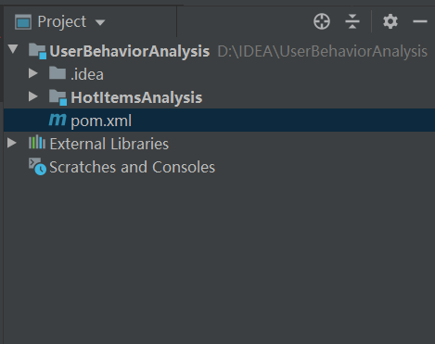Click the Maven m icon beside pom.xml
Viewport: 435px width, 344px height.
[x=58, y=120]
